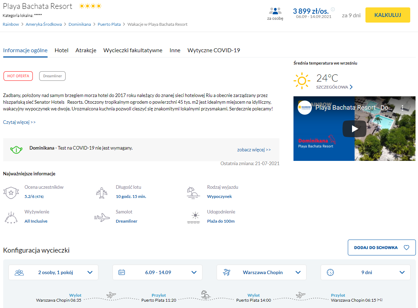Click the info icon beside the price

[333, 10]
